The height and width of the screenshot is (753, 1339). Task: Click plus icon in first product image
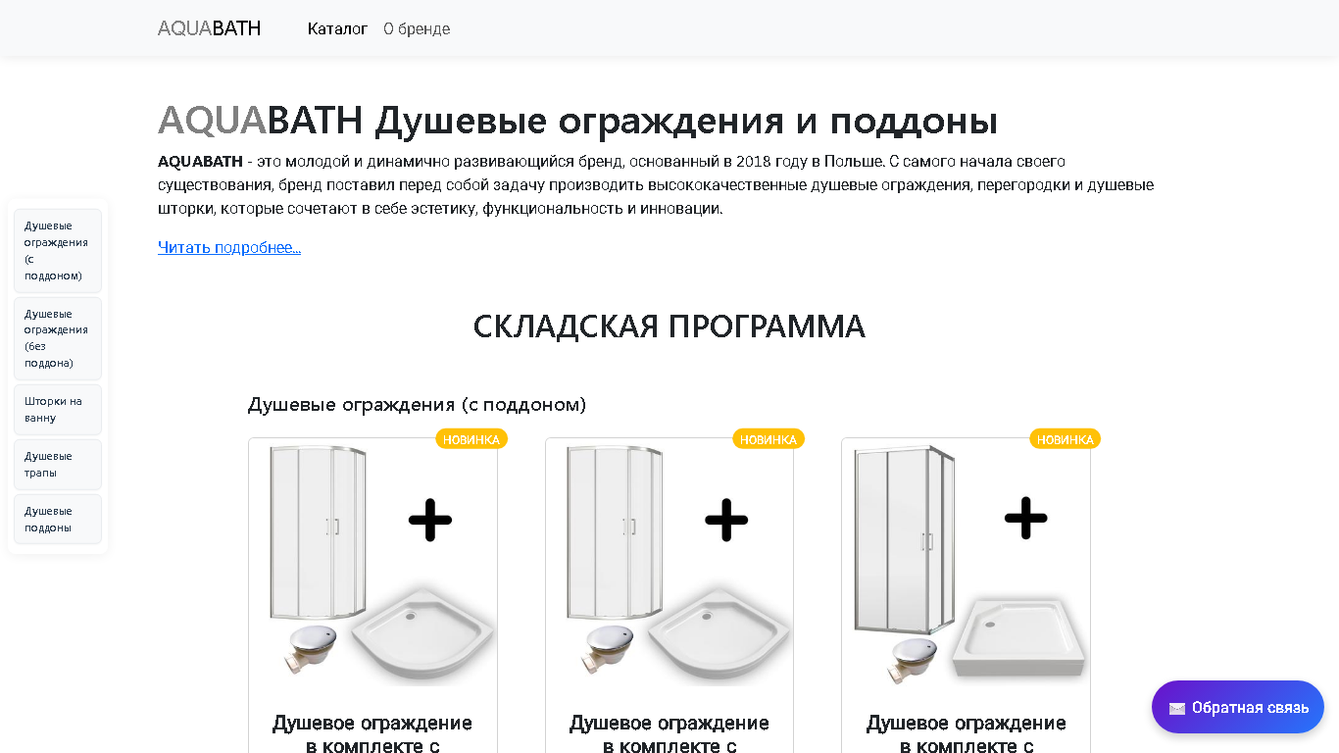[430, 520]
